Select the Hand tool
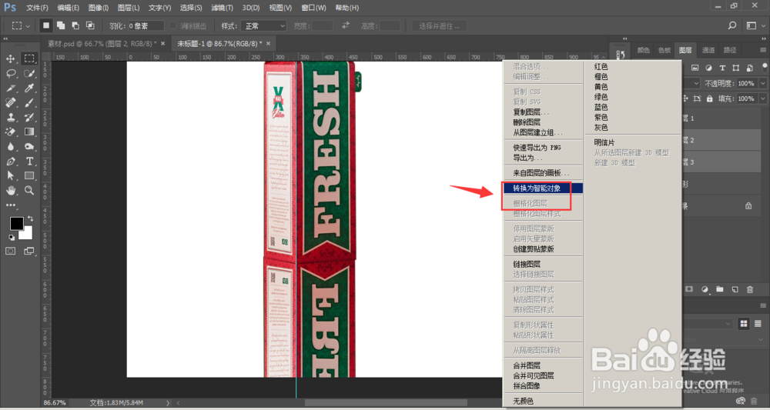Viewport: 770px width, 410px height. [10, 190]
